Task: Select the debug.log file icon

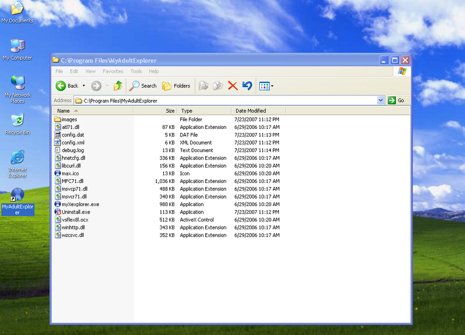Action: pos(58,150)
